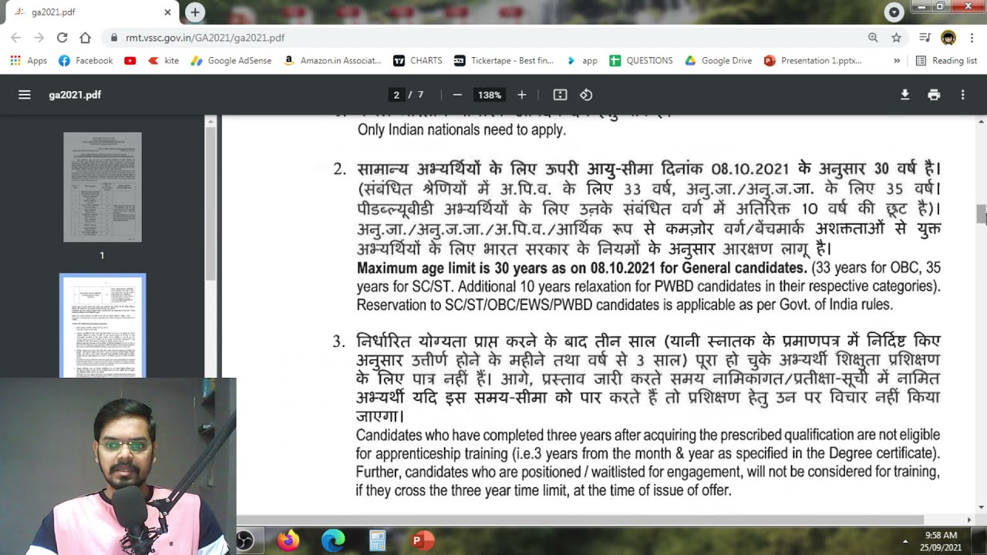Open the kite bookmark
This screenshot has height=555, width=987.
[x=163, y=60]
